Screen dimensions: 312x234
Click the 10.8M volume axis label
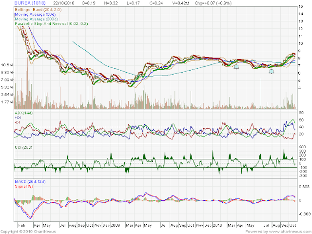[7, 65]
